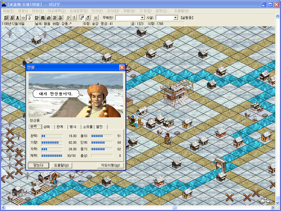Close the 인물 dialog with its red X

tap(122, 67)
